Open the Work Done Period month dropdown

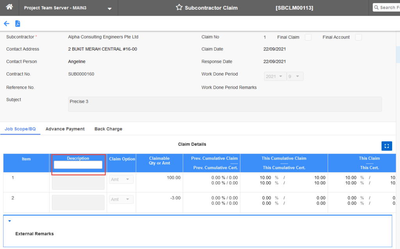click(x=295, y=76)
